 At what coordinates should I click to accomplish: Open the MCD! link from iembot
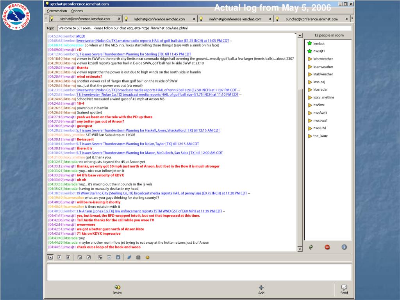(80, 36)
